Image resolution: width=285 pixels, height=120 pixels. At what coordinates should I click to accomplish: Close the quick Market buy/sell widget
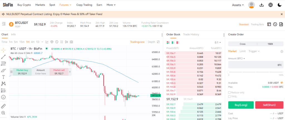tap(70, 72)
